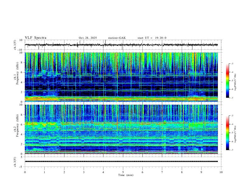Viewport: 249px width, 193px height.
Task: Click the ch.1 voltage waveform trace
Action: tap(121, 45)
